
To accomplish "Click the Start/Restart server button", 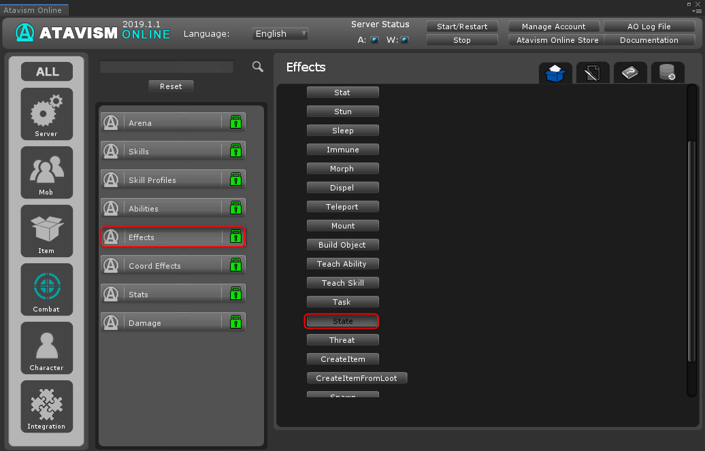I will pyautogui.click(x=462, y=27).
